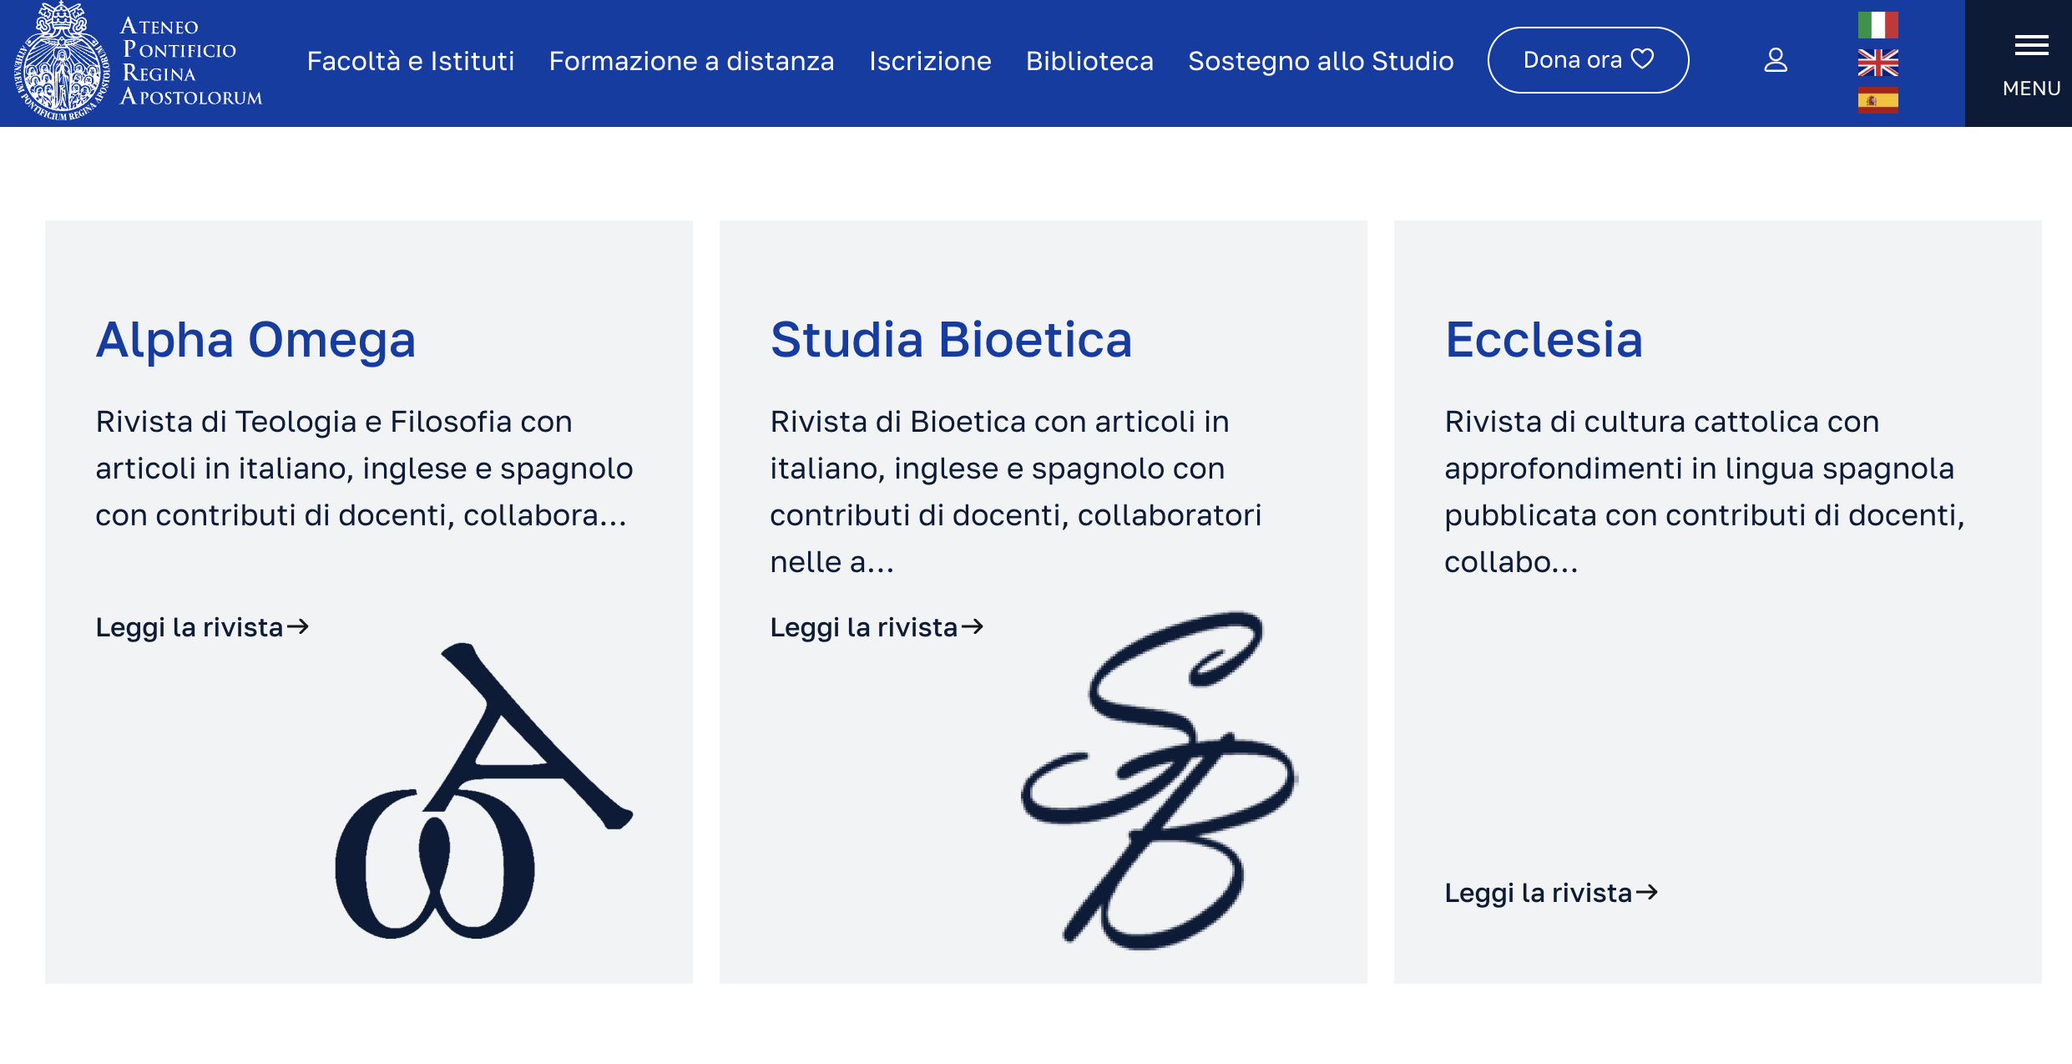Screen dimensions: 2072x1064
Task: Go to the Iscrizione page
Action: (930, 61)
